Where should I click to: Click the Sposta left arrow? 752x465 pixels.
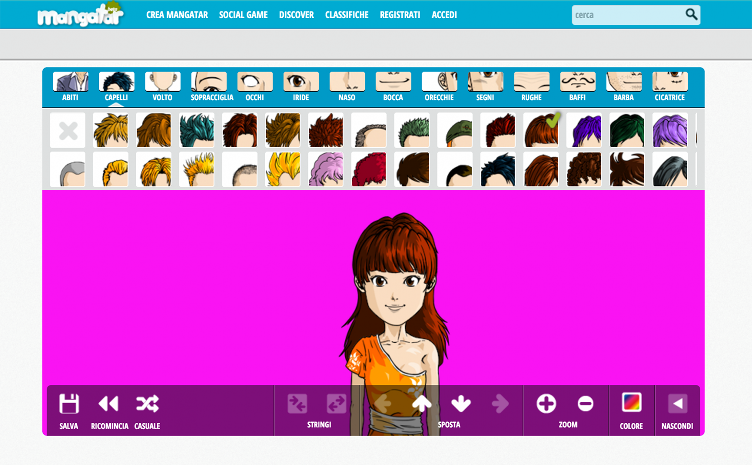click(x=382, y=404)
